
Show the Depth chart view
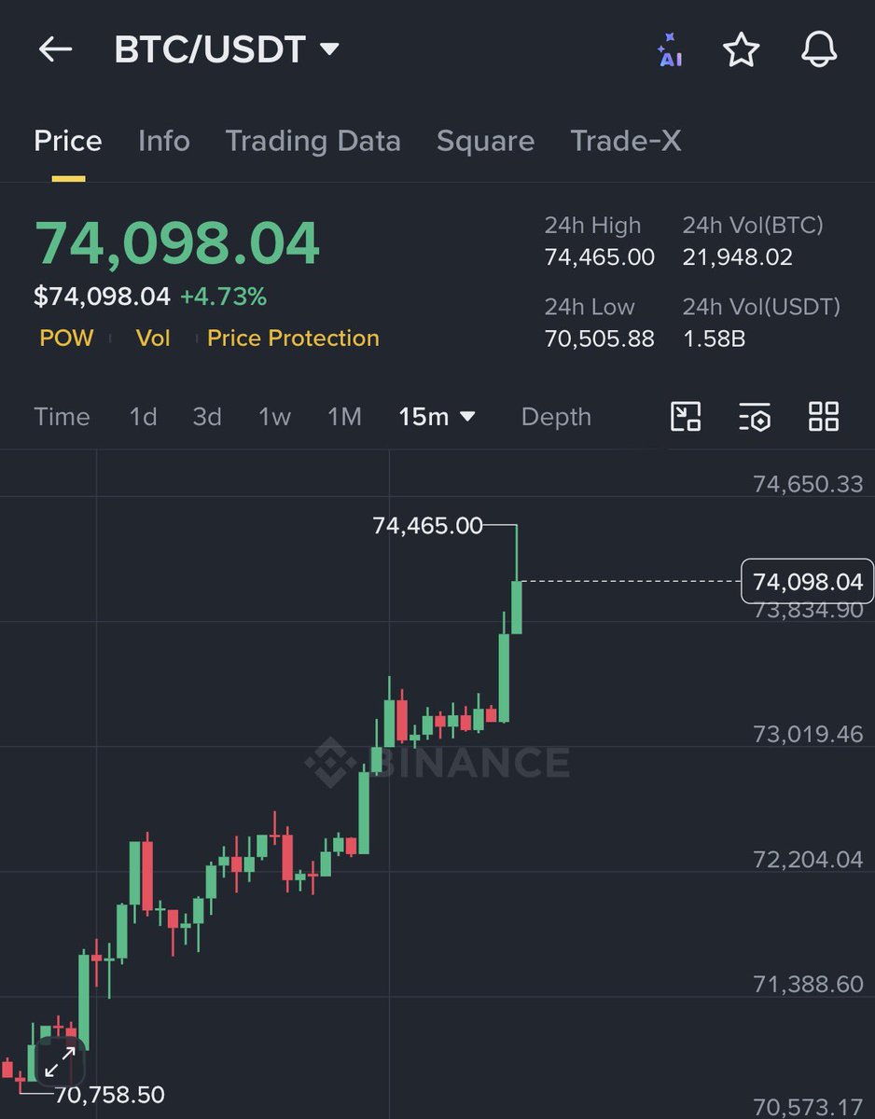(556, 417)
